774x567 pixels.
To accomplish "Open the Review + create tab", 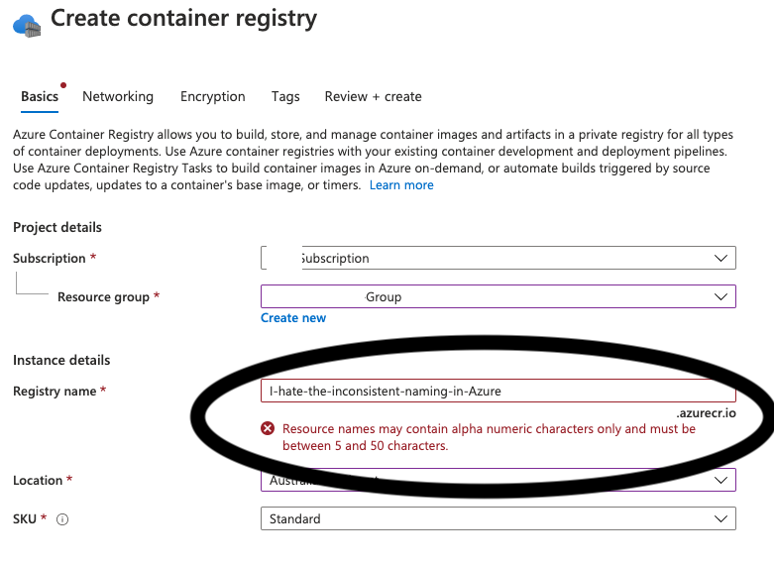I will coord(373,96).
